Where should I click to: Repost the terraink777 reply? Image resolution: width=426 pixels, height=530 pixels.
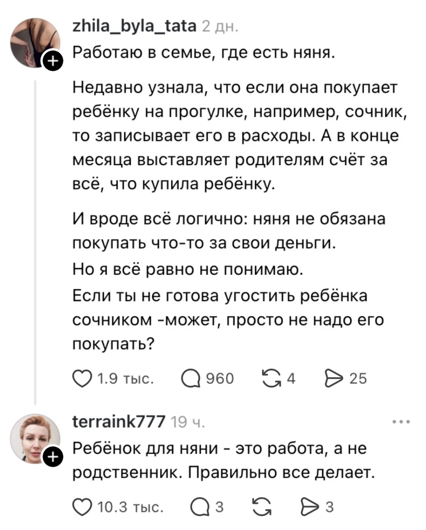tap(262, 507)
